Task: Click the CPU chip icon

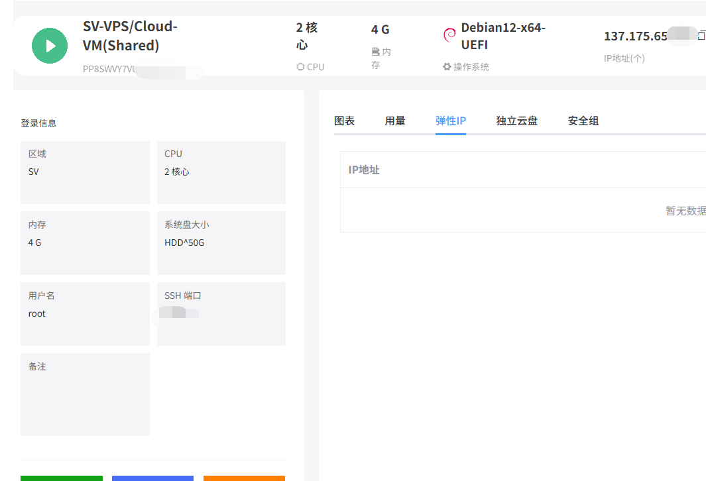Action: 300,67
